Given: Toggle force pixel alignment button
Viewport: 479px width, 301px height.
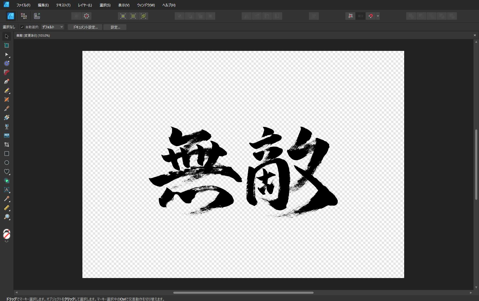Looking at the screenshot, I should coord(350,16).
